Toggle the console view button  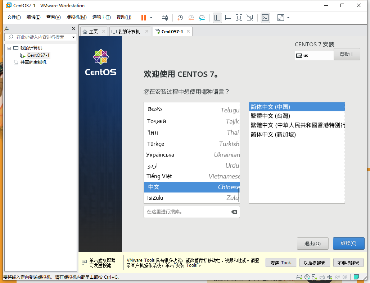pyautogui.click(x=265, y=18)
